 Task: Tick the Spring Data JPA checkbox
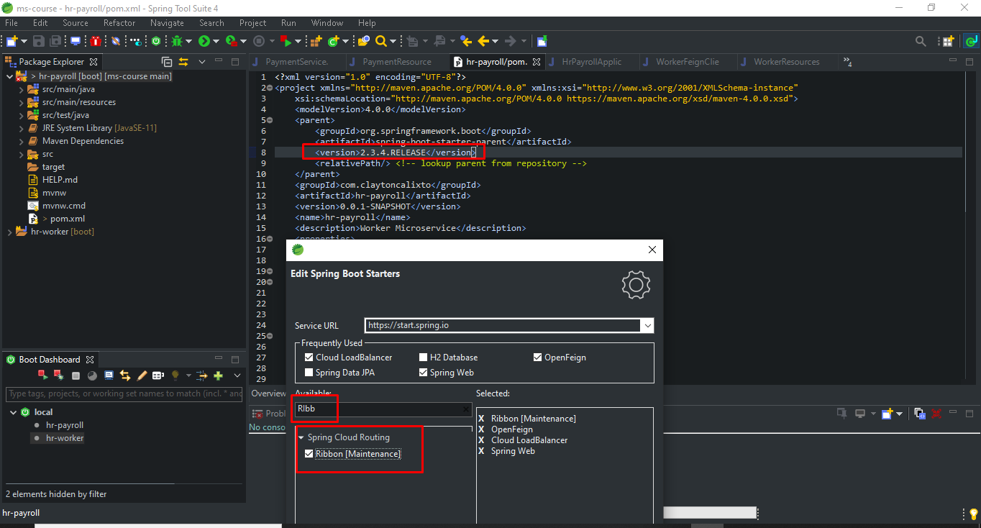309,373
